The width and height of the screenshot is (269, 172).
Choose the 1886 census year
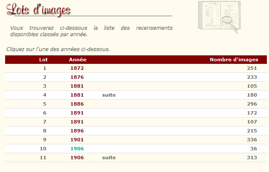point(77,104)
